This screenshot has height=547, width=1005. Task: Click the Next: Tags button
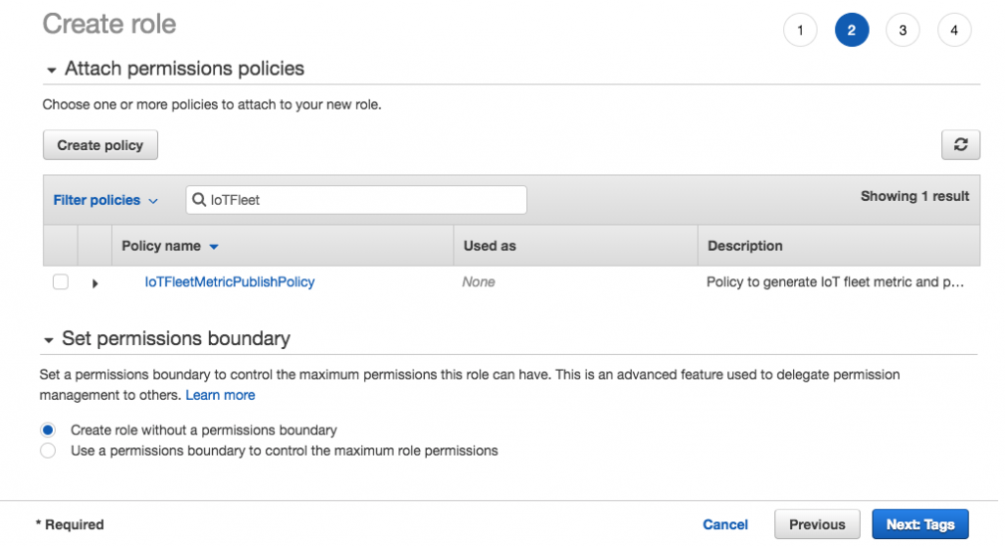[x=920, y=524]
